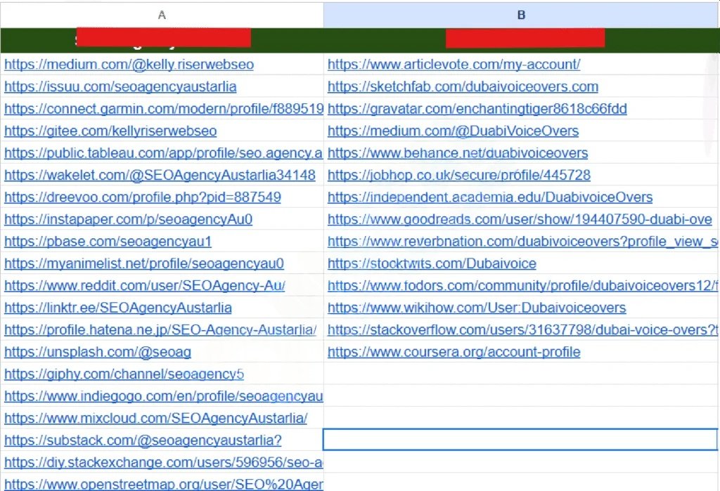The image size is (720, 491).
Task: Open the wikihow.com User:Dubaivoiceovers link
Action: (x=477, y=308)
